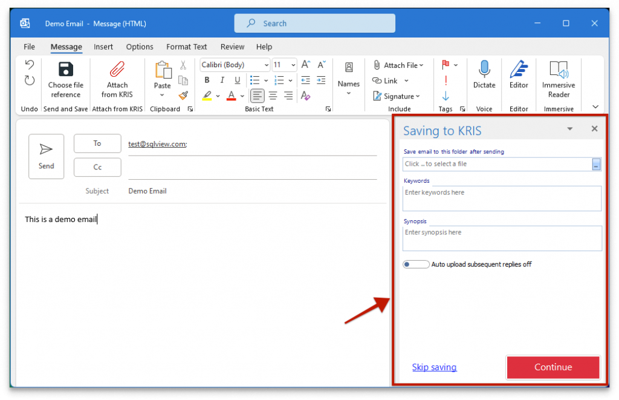Click the Enter keywords here field

[x=502, y=198]
